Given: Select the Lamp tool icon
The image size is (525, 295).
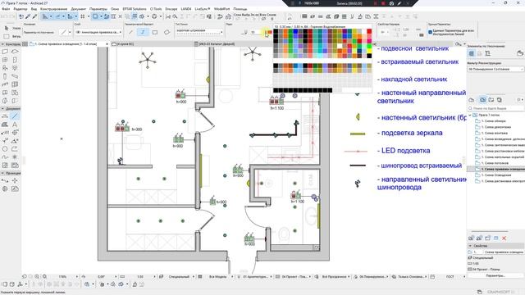Looking at the screenshot, I should point(15,68).
